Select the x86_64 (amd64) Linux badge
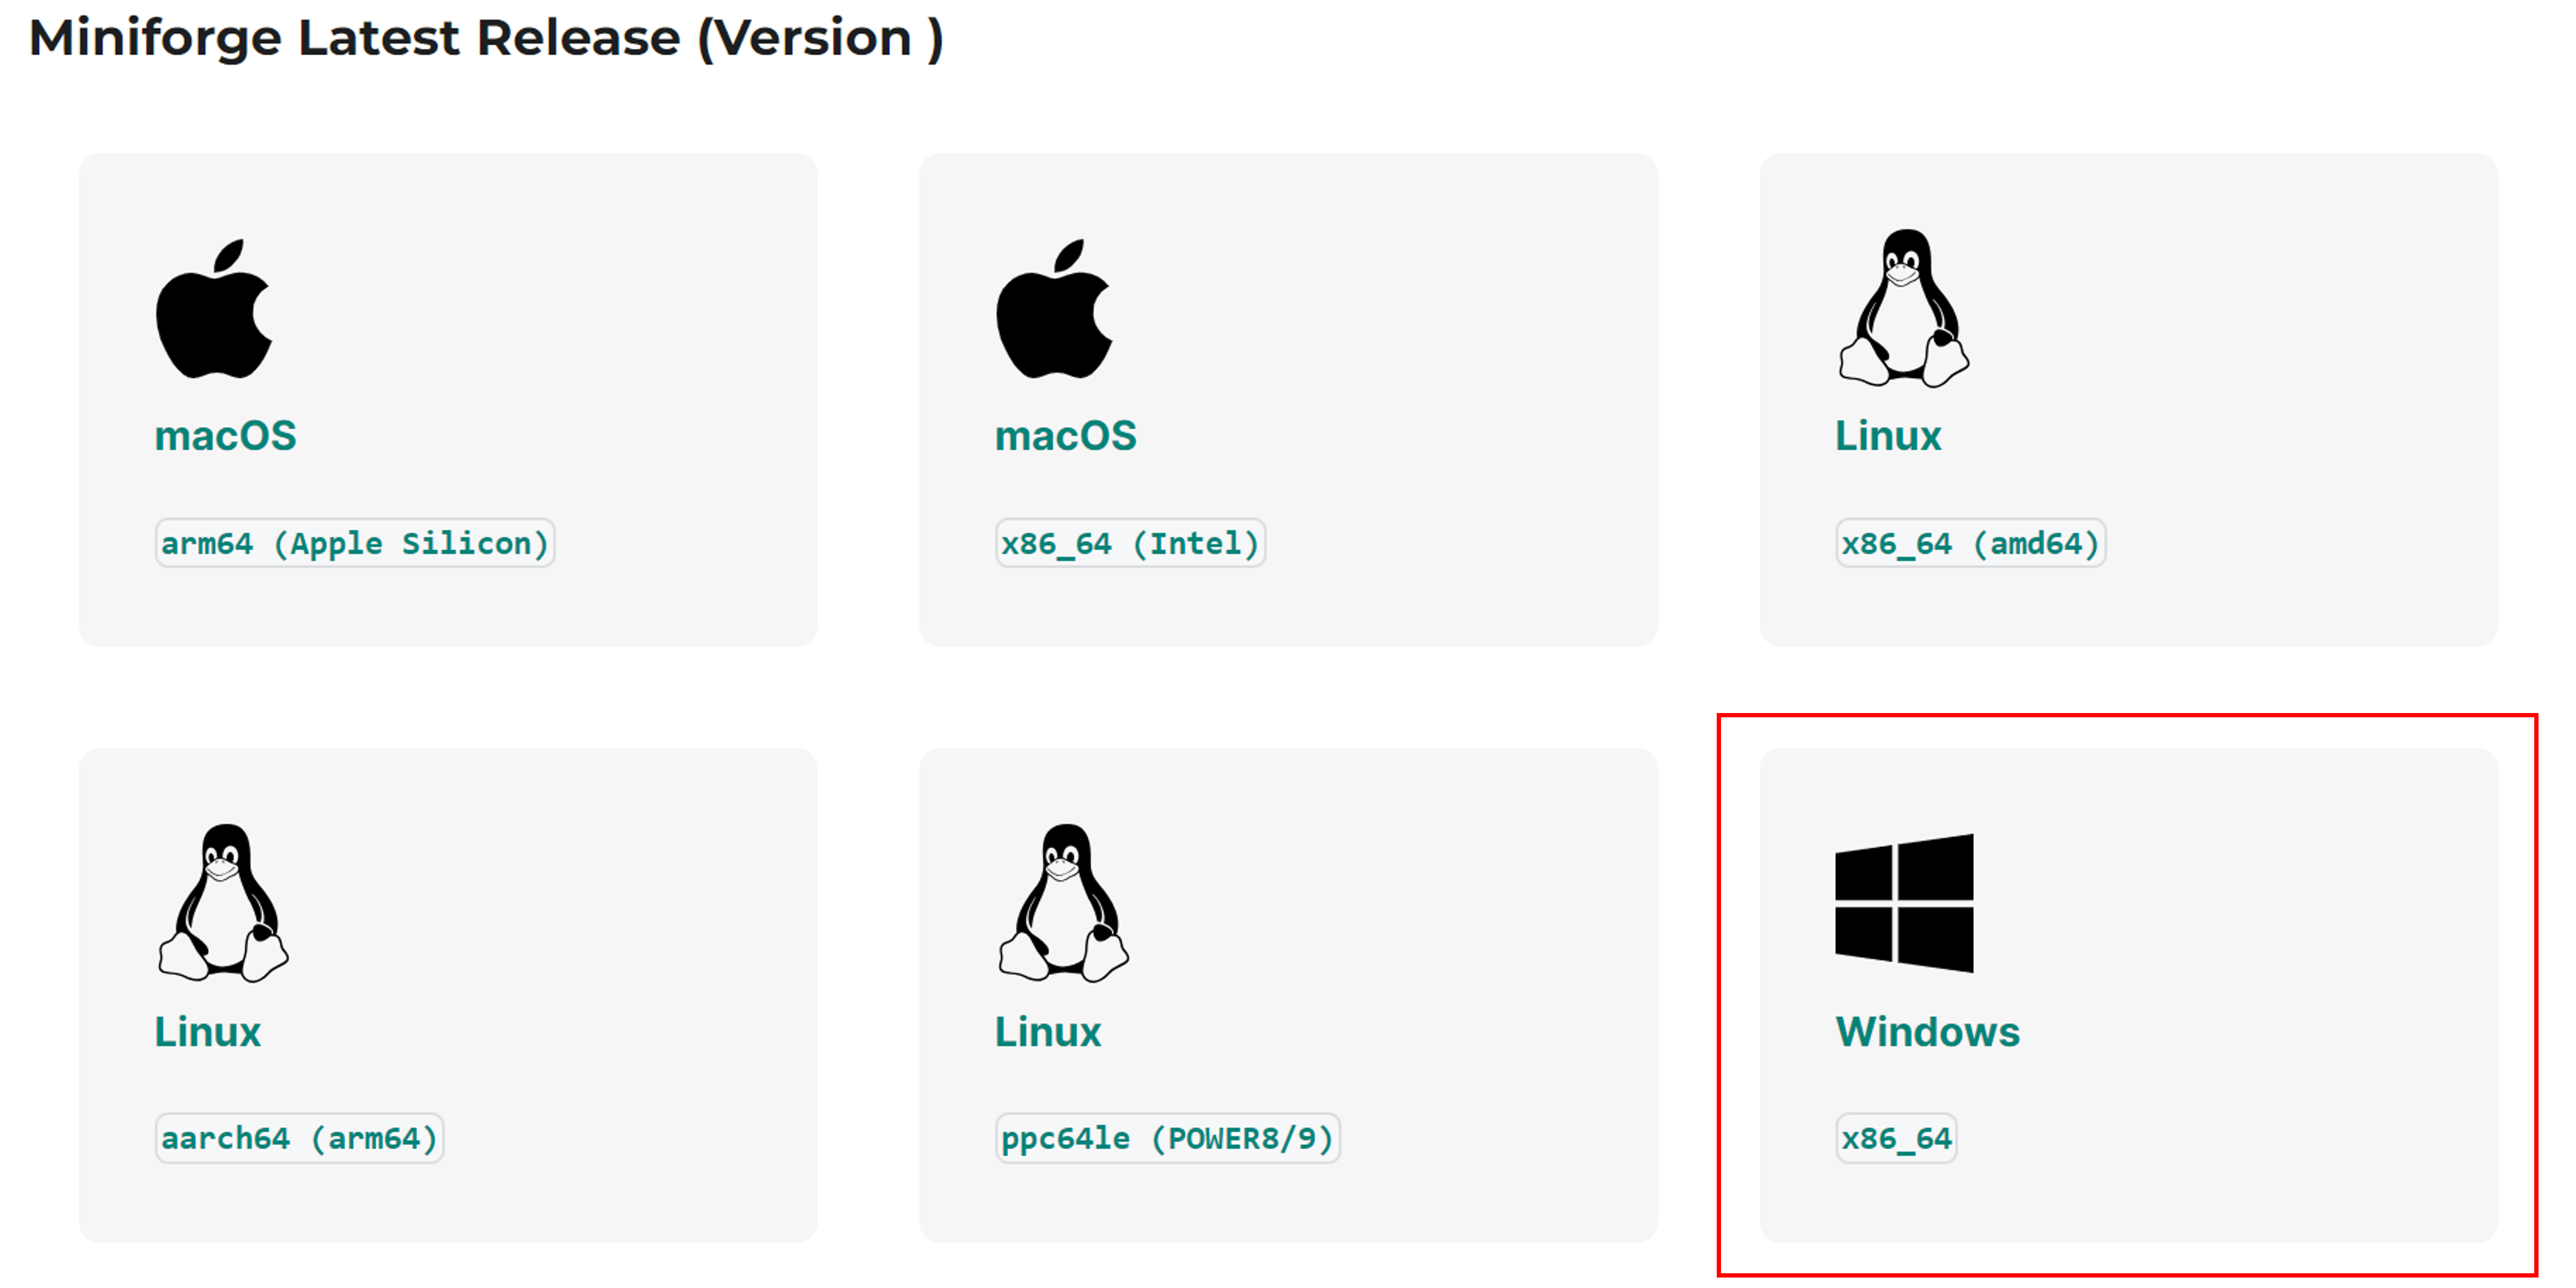The height and width of the screenshot is (1288, 2576). (x=1970, y=544)
